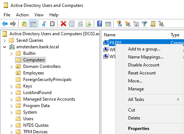184x134 pixels.
Task: Click the Refresh icon in toolbar
Action: [80, 24]
